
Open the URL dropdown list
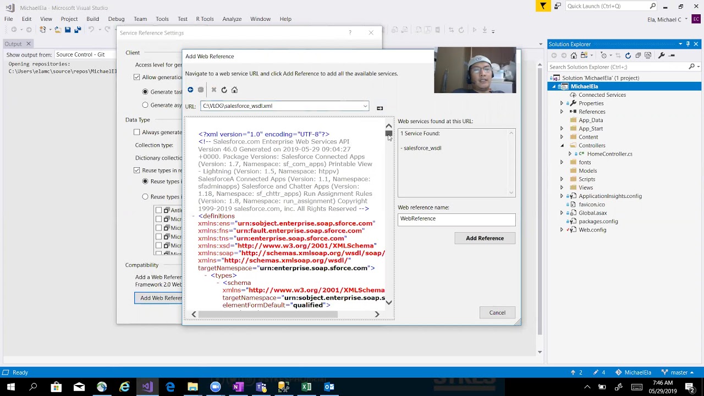click(x=365, y=106)
